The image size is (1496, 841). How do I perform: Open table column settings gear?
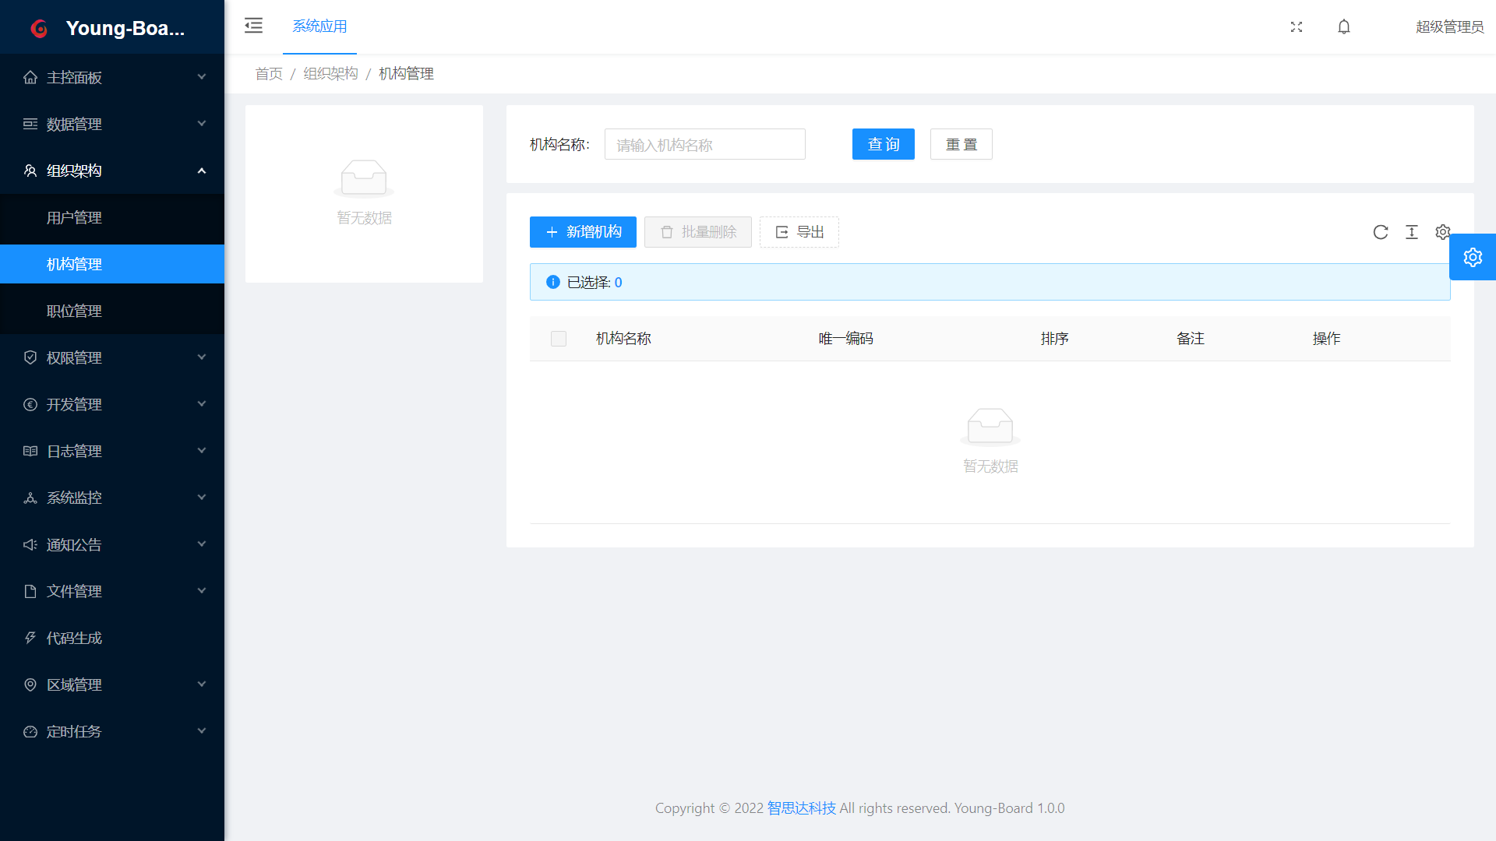click(x=1442, y=232)
